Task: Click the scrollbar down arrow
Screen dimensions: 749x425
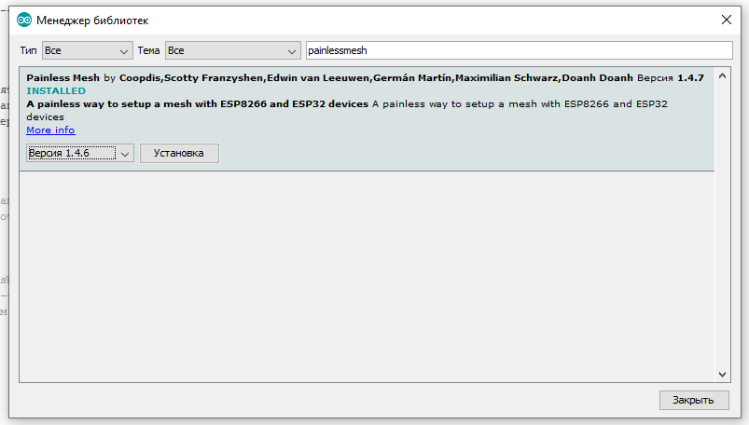Action: (x=722, y=375)
